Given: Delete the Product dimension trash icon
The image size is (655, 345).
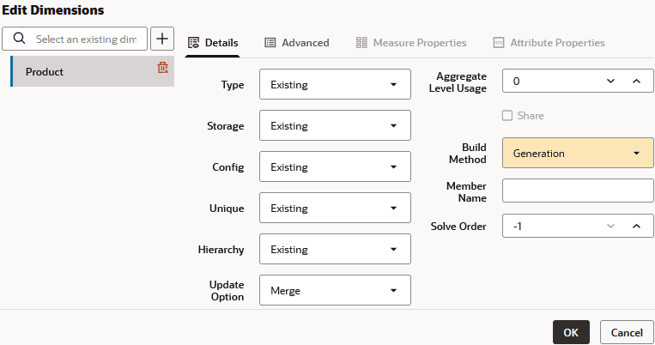Looking at the screenshot, I should [162, 68].
